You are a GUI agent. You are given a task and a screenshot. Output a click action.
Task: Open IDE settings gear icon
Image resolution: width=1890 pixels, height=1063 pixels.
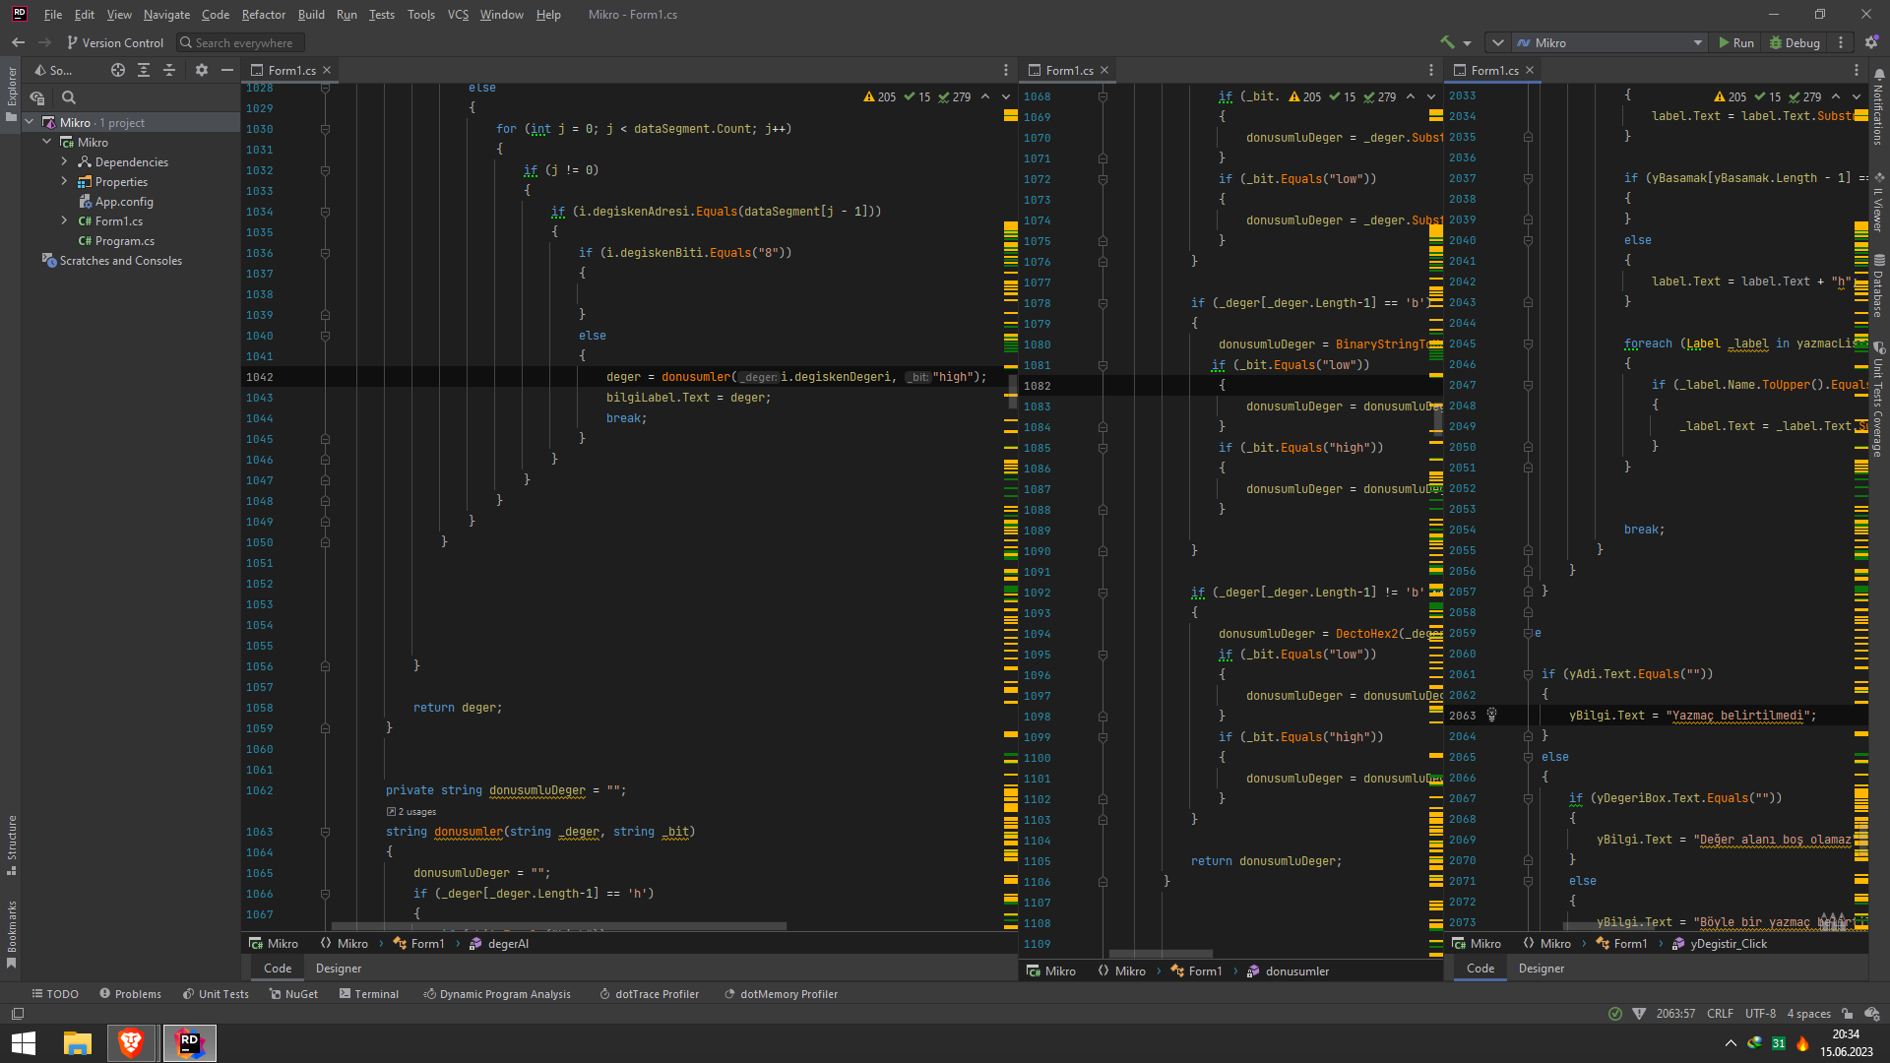click(x=1871, y=42)
